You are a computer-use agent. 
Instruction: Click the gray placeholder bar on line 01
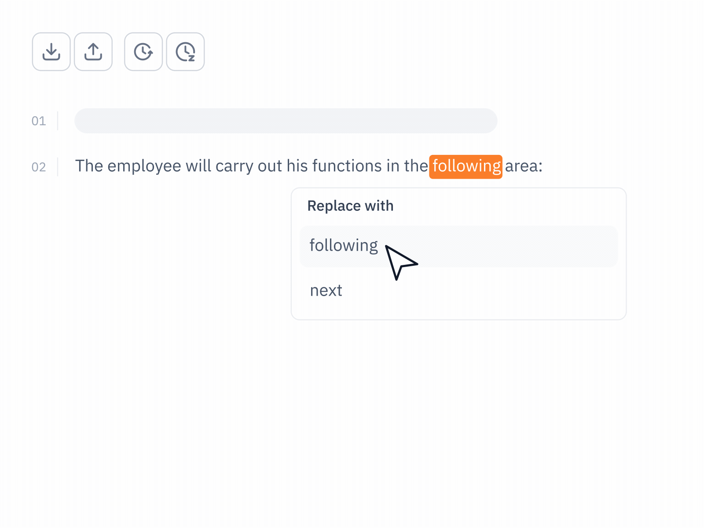[x=286, y=121]
